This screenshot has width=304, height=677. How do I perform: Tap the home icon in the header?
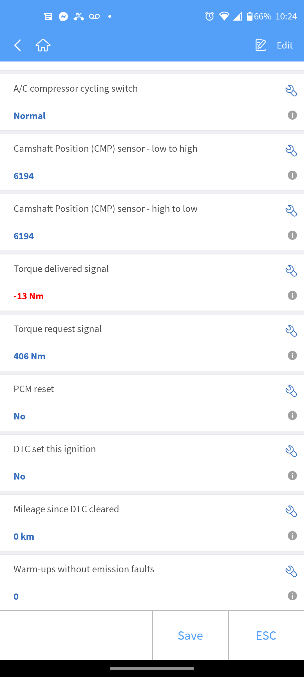(43, 45)
